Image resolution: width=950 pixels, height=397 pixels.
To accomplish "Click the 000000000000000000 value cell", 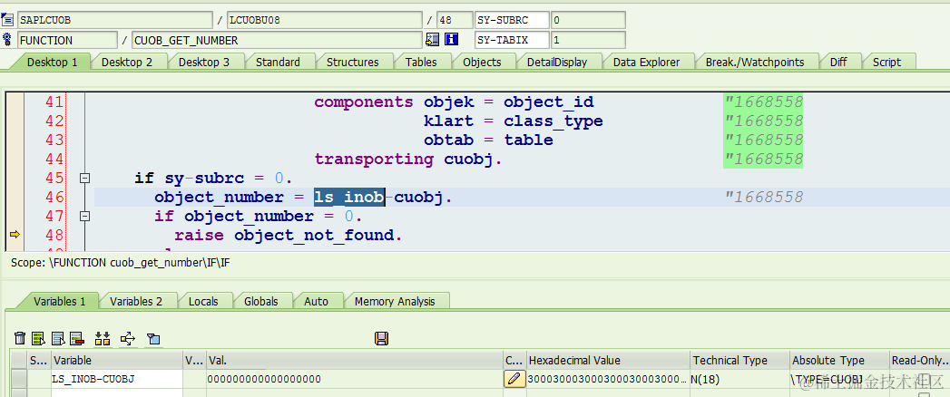I will tap(355, 380).
